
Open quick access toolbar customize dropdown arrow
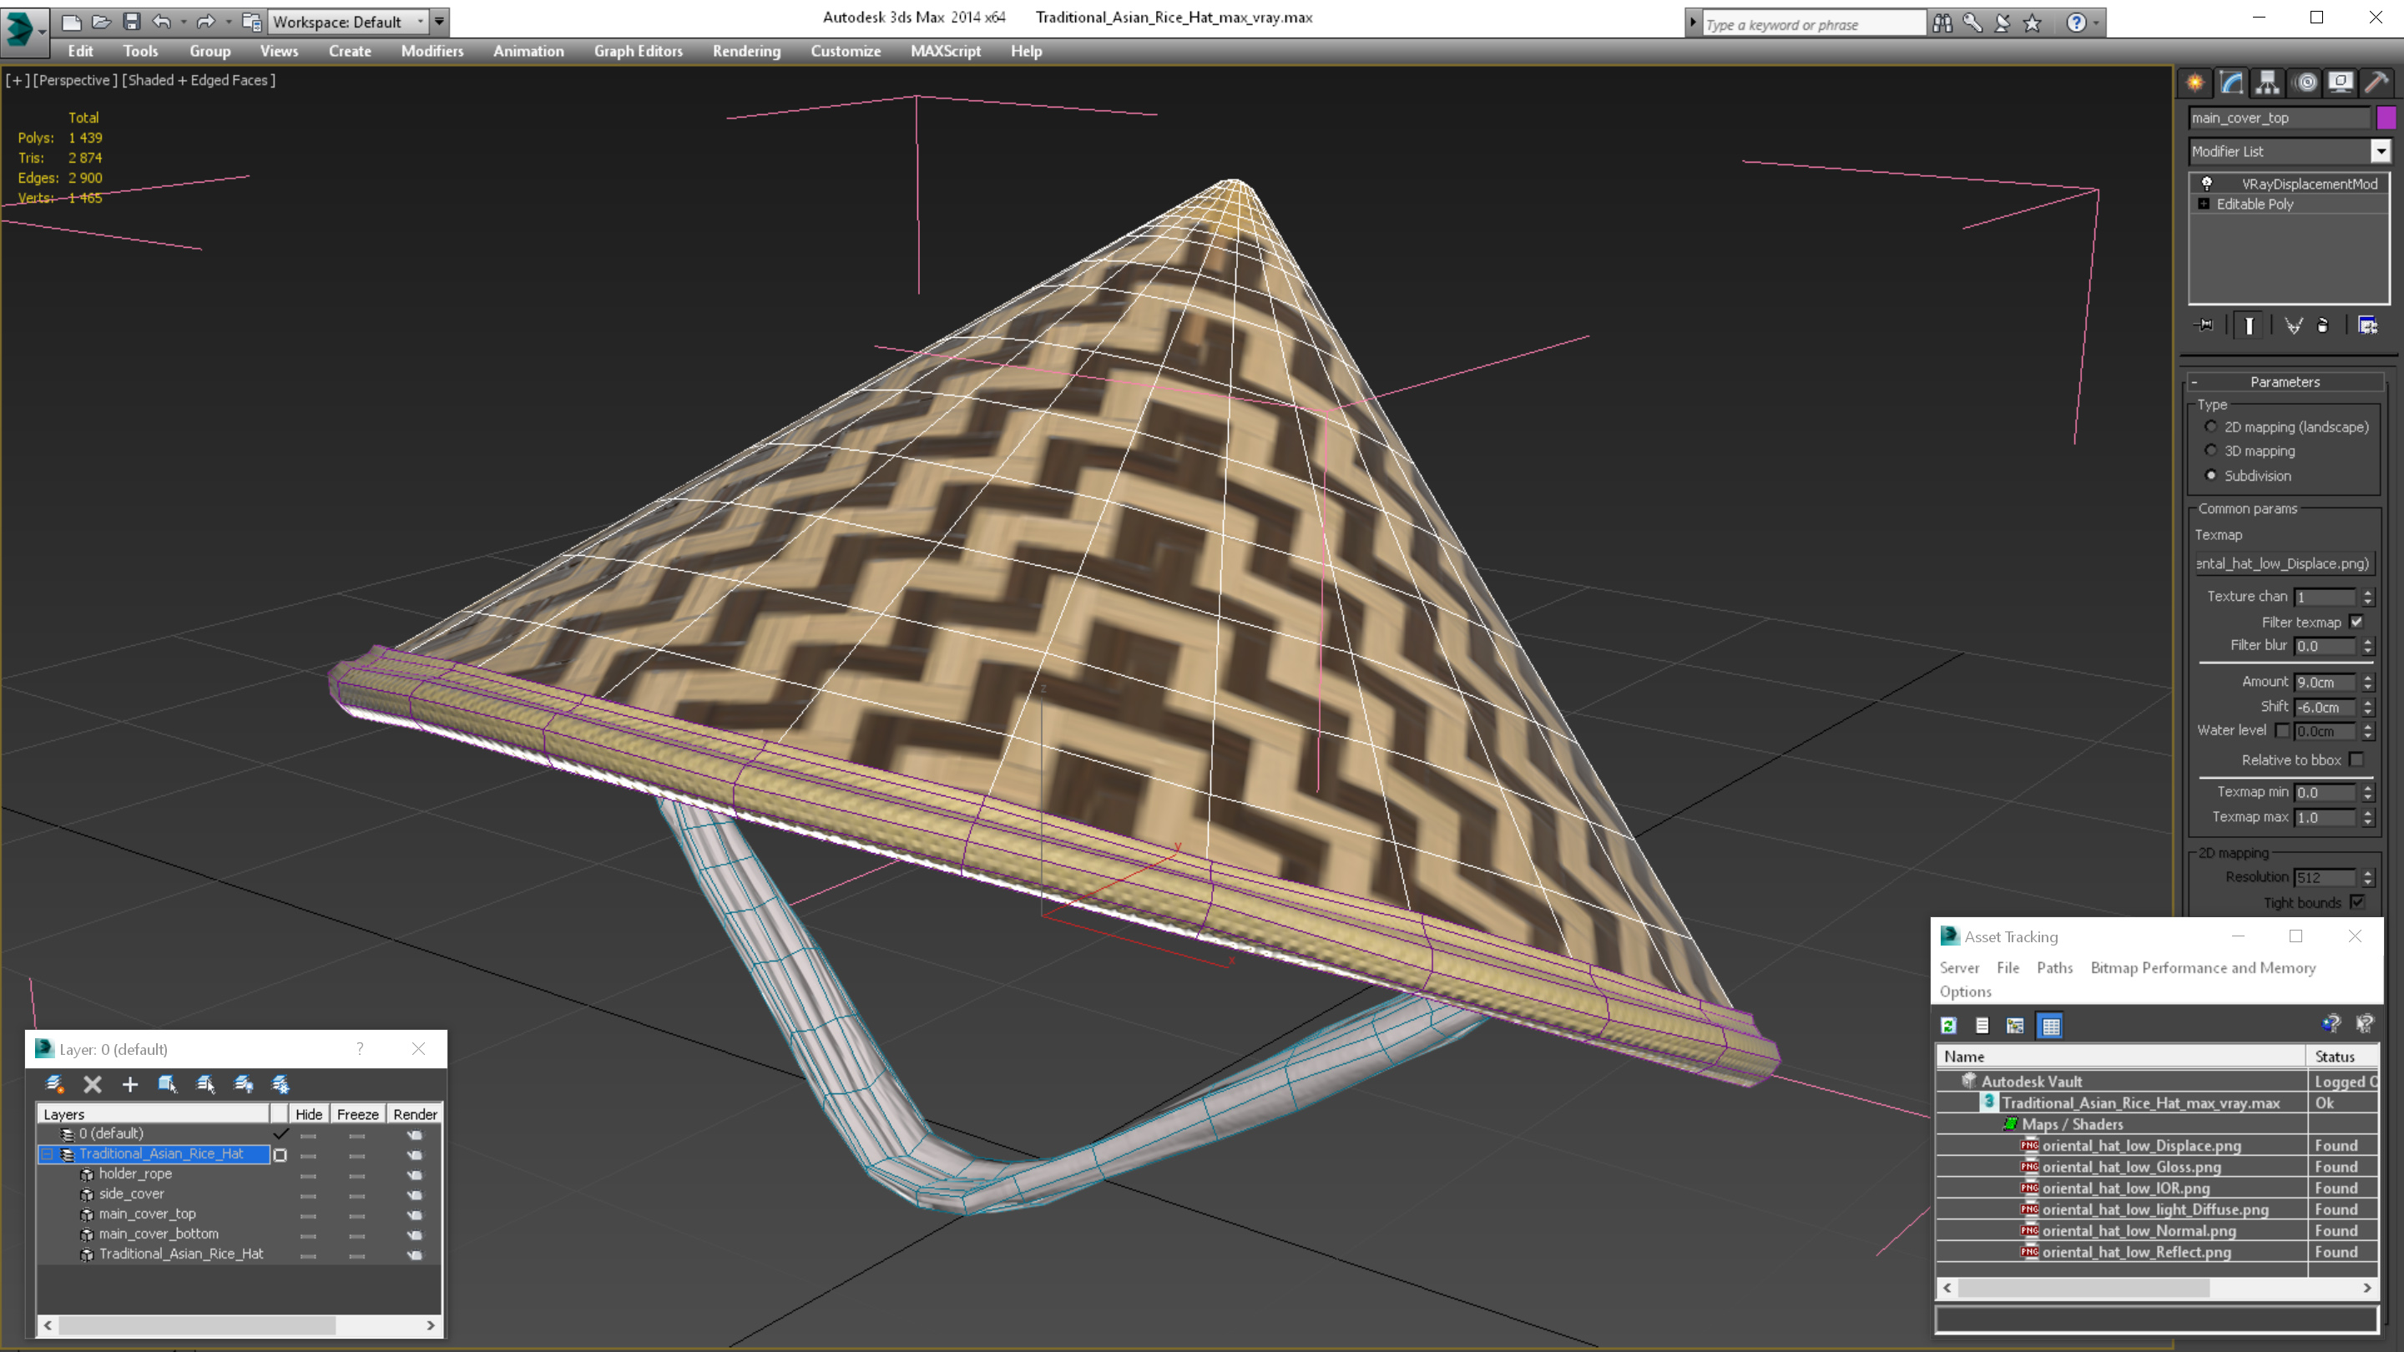point(440,22)
